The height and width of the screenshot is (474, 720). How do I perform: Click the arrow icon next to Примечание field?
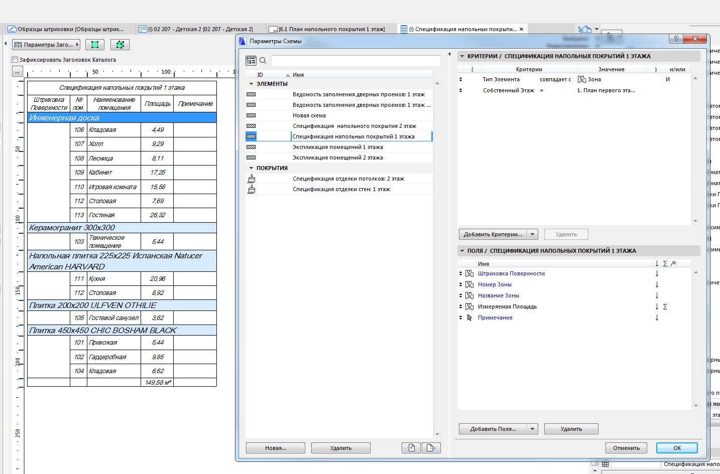(469, 318)
